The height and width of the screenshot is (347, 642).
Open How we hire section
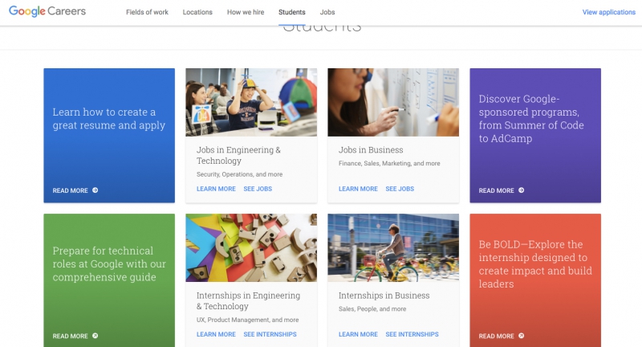[246, 12]
